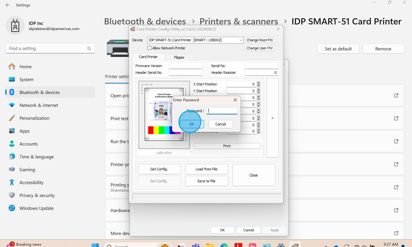Click the external-link icon on the More dev… row
This screenshot has height=247, width=412.
(x=396, y=233)
